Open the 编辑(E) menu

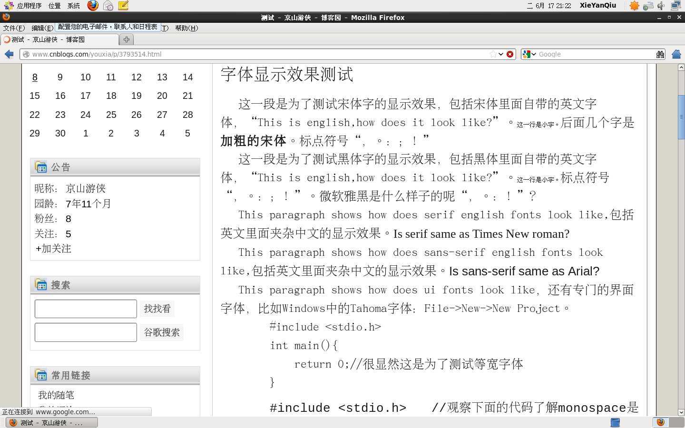(x=42, y=28)
